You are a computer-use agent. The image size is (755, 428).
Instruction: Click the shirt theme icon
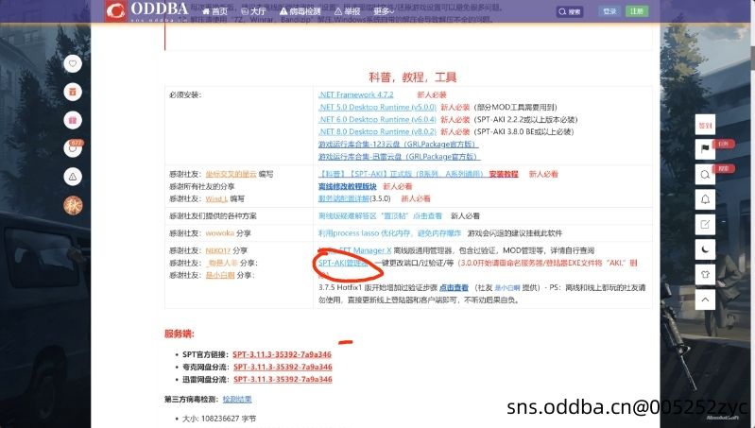pos(705,274)
